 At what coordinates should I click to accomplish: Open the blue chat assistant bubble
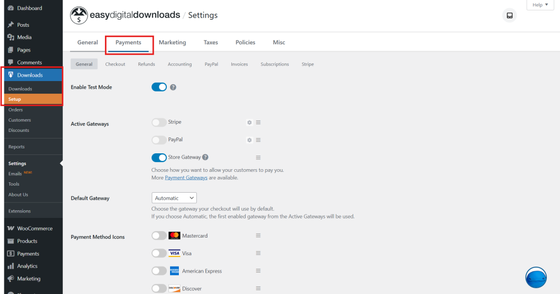536,277
